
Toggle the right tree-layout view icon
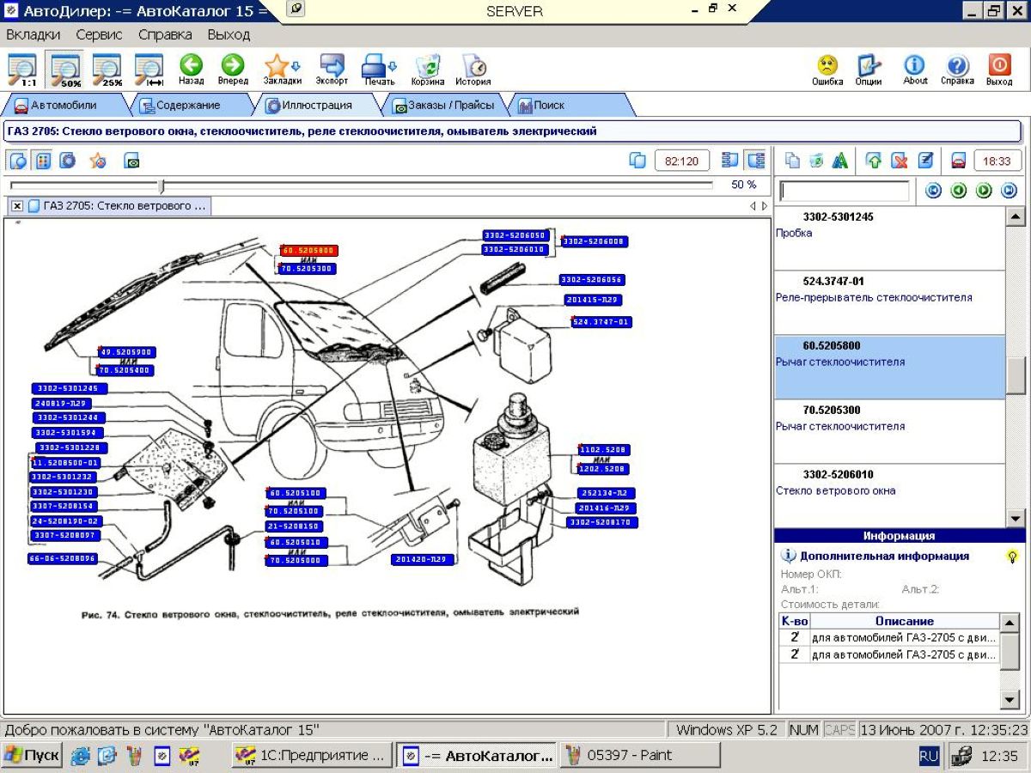[x=756, y=161]
